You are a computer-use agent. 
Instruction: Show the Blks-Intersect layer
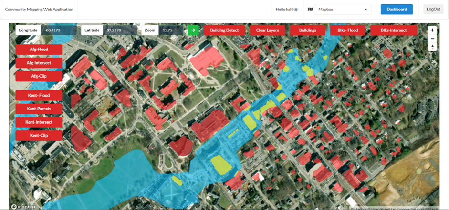[394, 30]
